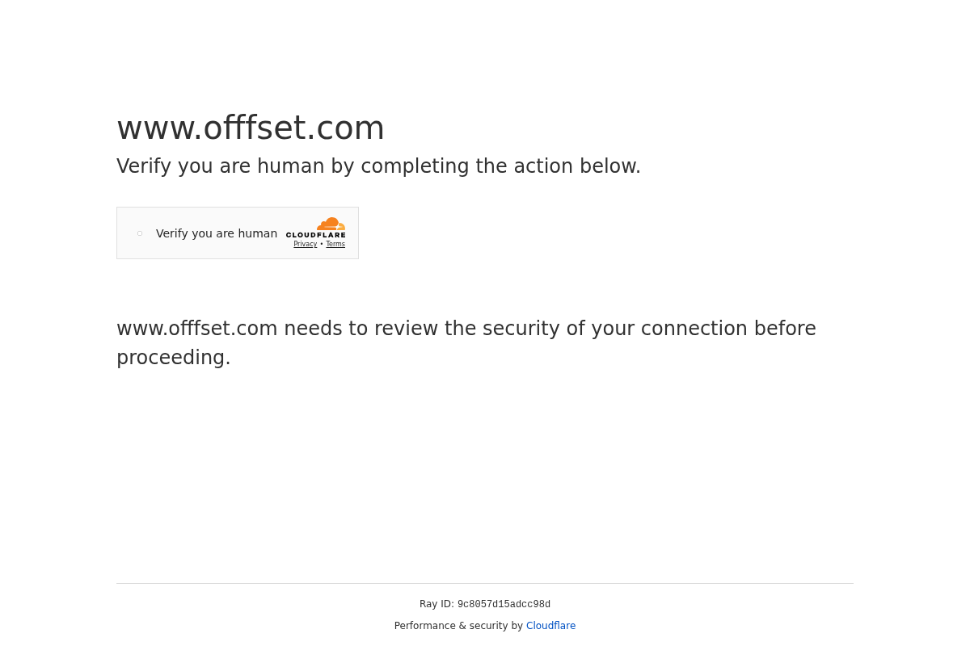Image resolution: width=970 pixels, height=646 pixels.
Task: Follow the blue Cloudflare footer link
Action: tap(550, 626)
